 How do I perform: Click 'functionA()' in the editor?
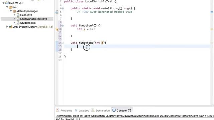tap(88, 26)
